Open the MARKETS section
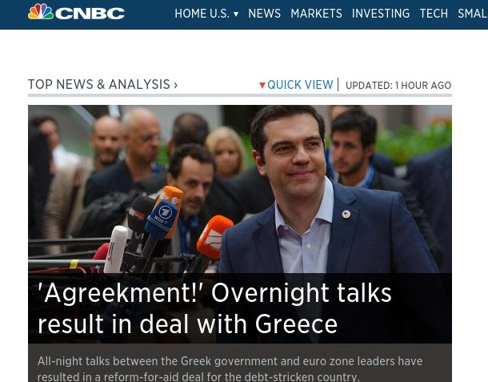 (x=316, y=14)
